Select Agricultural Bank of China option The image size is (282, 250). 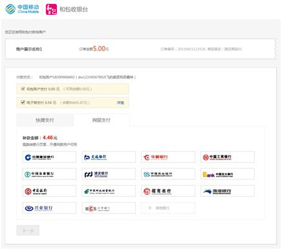click(49, 174)
